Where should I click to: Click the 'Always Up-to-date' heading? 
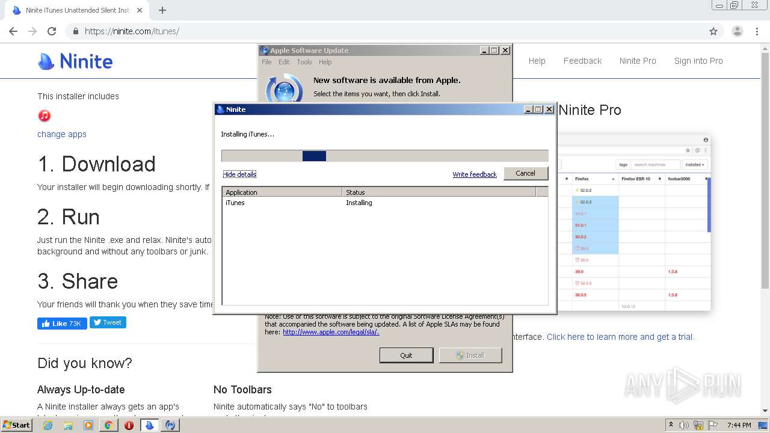tap(81, 390)
